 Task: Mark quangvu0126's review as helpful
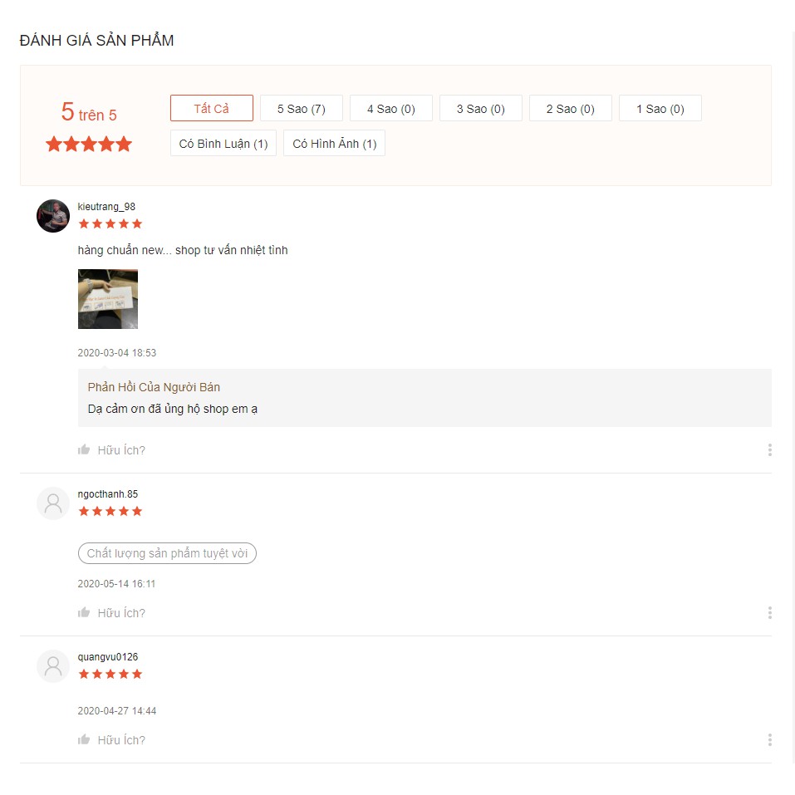[84, 740]
